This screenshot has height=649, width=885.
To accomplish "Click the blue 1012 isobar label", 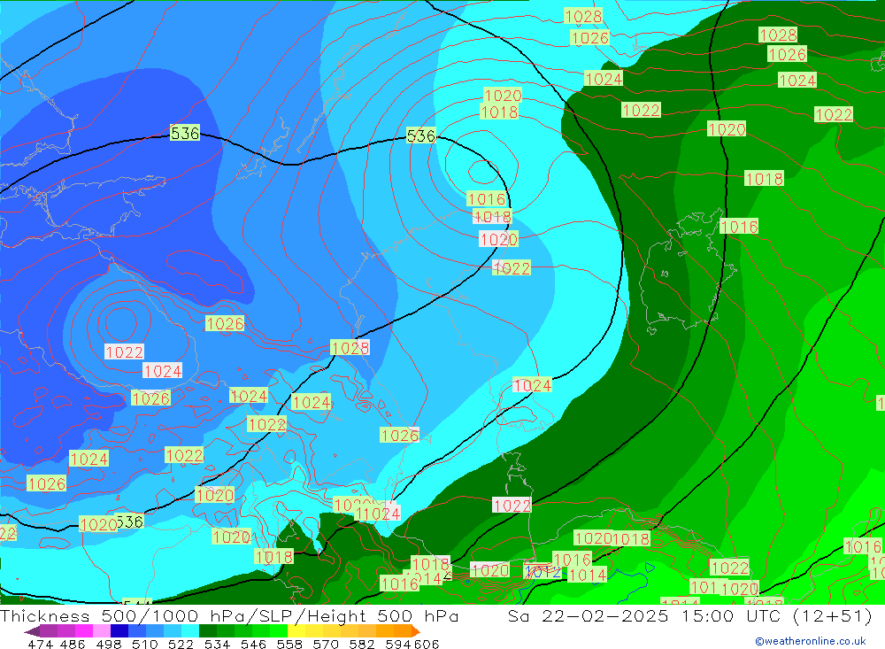I will pyautogui.click(x=543, y=572).
